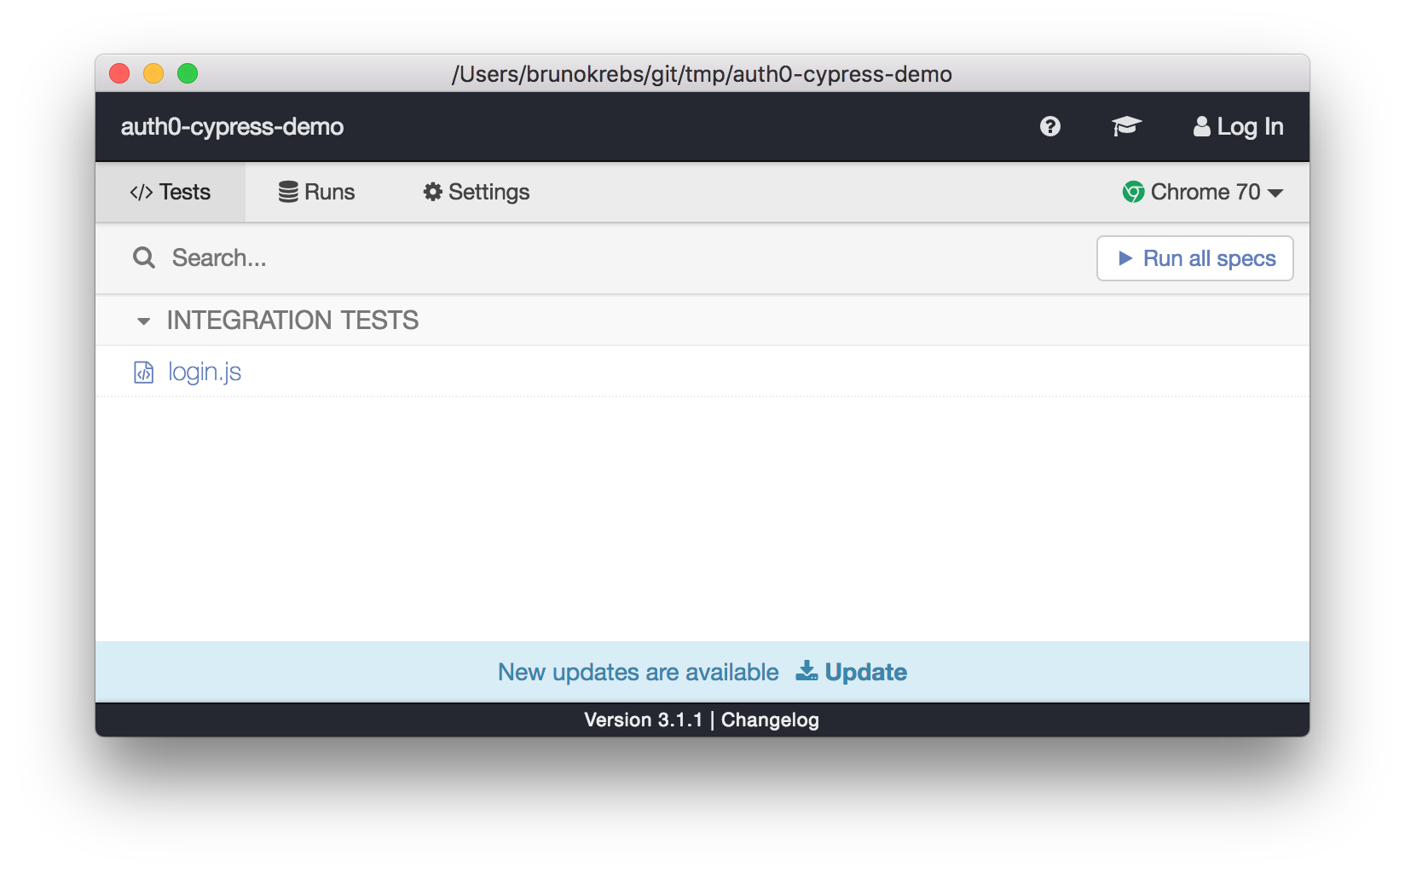This screenshot has width=1405, height=873.
Task: Click the window title path text
Action: point(702,74)
